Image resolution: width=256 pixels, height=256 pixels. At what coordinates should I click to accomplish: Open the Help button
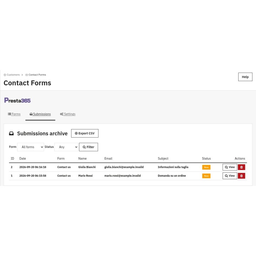[245, 77]
